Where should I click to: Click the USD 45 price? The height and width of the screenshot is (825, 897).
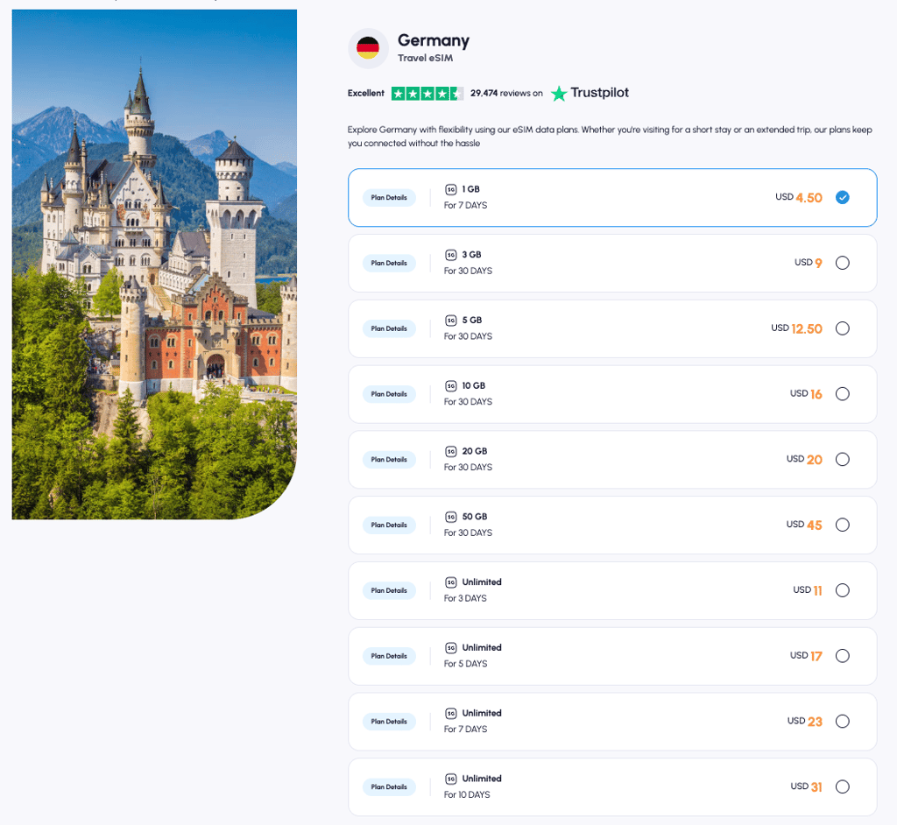pyautogui.click(x=804, y=525)
